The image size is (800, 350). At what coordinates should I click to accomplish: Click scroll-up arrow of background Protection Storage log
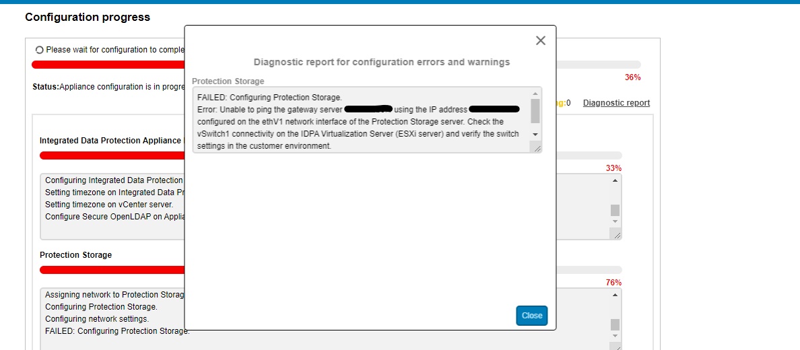(x=615, y=295)
